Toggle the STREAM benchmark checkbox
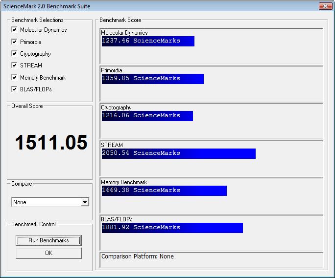The height and width of the screenshot is (278, 335). coord(14,65)
